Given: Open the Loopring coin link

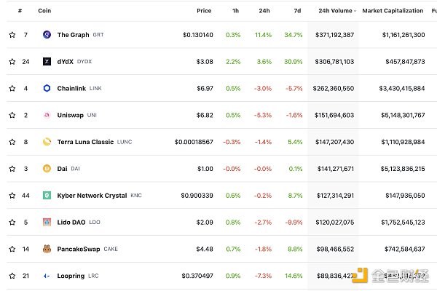Looking at the screenshot, I should pyautogui.click(x=71, y=276).
